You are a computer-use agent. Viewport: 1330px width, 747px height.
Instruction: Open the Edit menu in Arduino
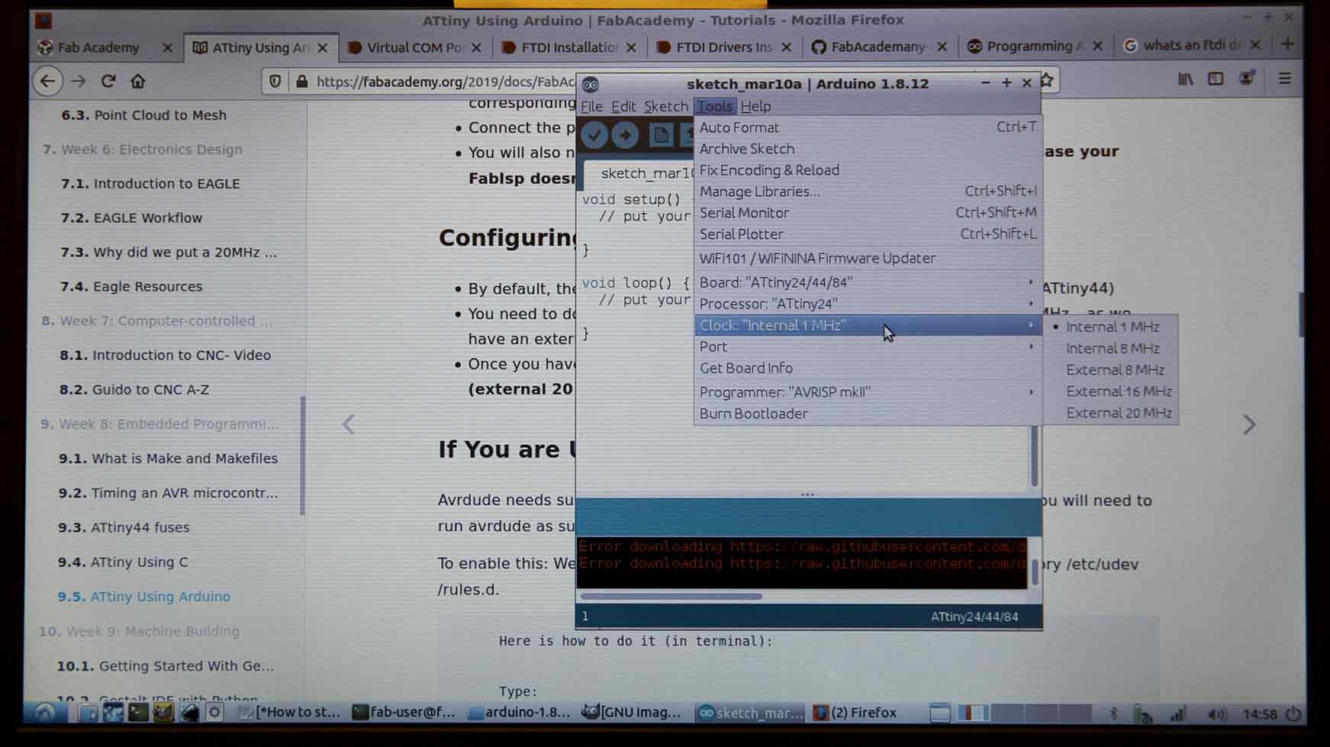click(x=623, y=106)
